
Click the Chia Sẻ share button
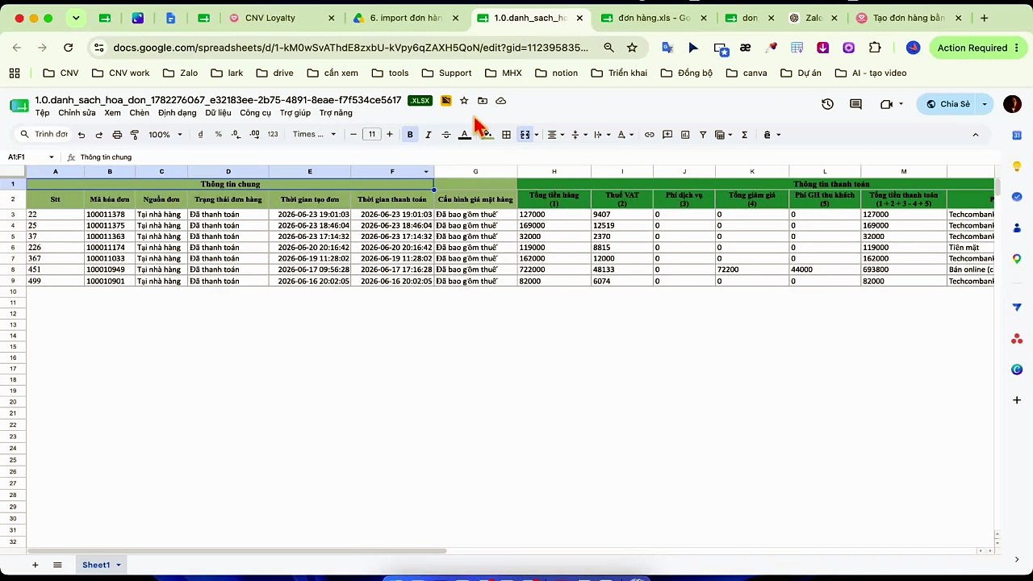(948, 104)
